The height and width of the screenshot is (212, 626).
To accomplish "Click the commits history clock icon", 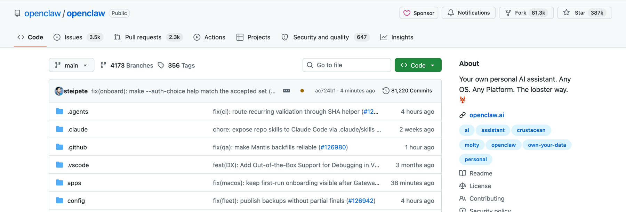I will coord(386,91).
